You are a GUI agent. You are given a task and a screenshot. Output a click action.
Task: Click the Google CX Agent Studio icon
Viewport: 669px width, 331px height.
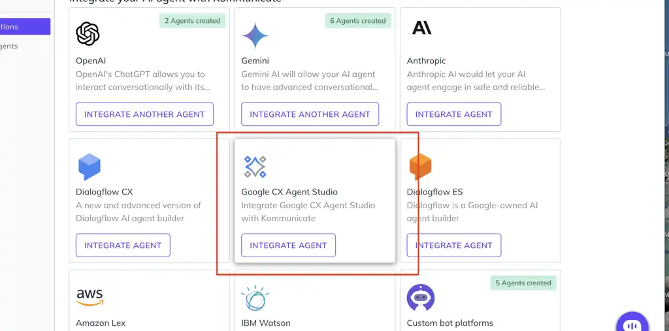click(255, 166)
